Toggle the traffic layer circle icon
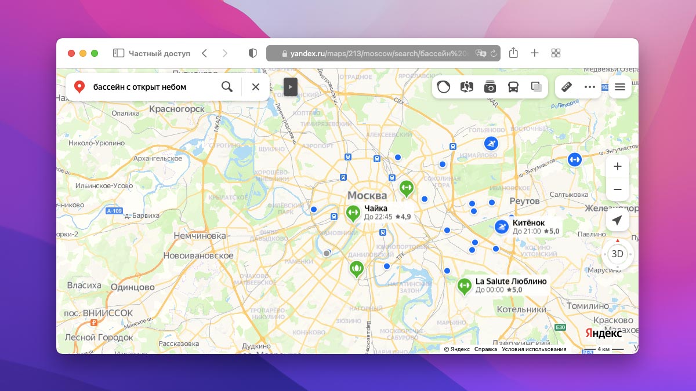This screenshot has width=696, height=391. pos(444,87)
